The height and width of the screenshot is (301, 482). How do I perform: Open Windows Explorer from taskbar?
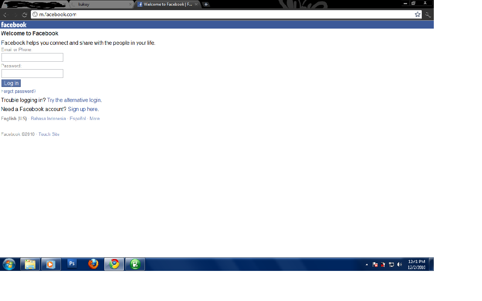click(x=30, y=264)
